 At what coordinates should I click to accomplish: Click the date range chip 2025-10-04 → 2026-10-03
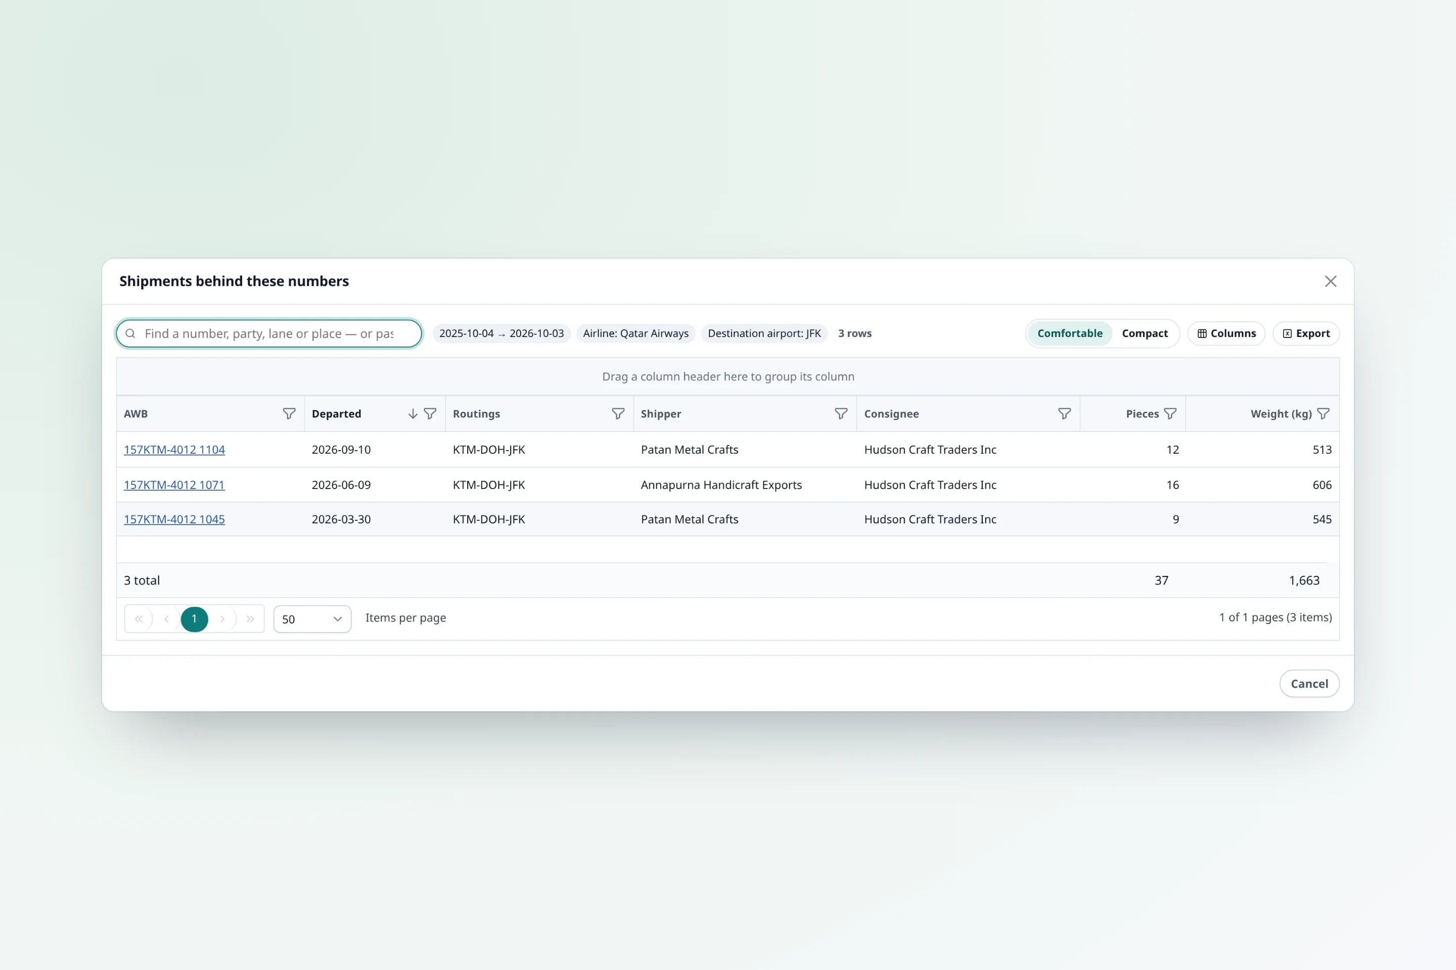pyautogui.click(x=502, y=333)
